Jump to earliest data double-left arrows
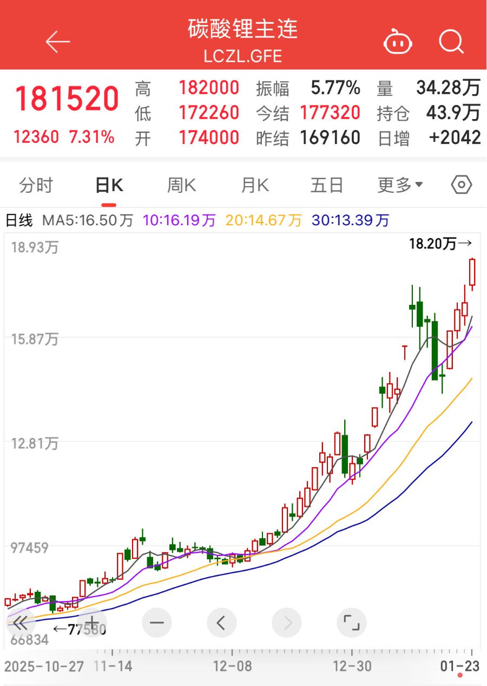 click(x=21, y=623)
